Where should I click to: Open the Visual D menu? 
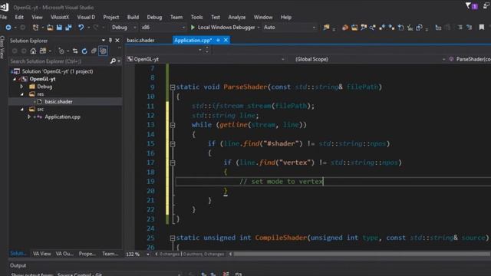coord(86,17)
